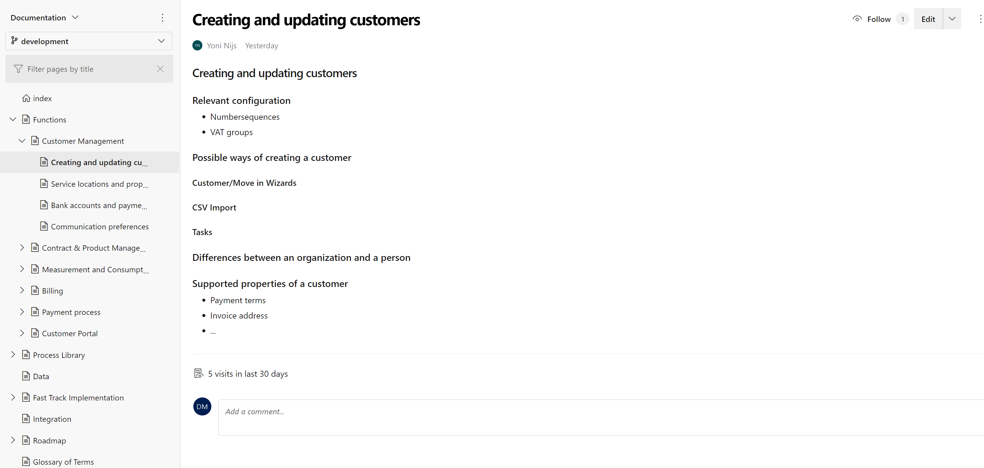Screen dimensions: 984x468
Task: Collapse the Customer Management node
Action: point(22,140)
